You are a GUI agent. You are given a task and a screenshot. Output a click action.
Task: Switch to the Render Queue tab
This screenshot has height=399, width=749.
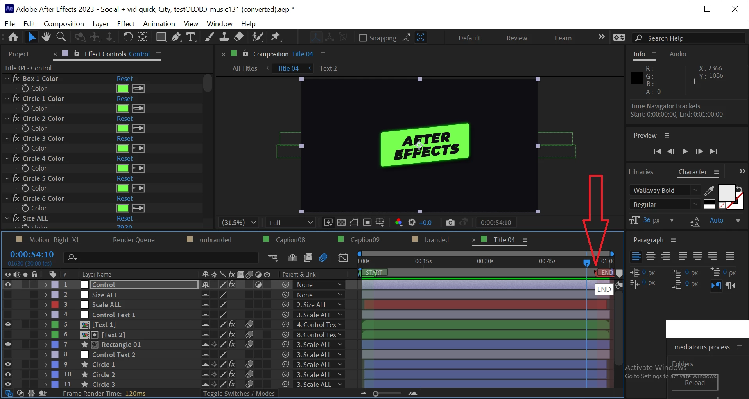click(x=134, y=240)
